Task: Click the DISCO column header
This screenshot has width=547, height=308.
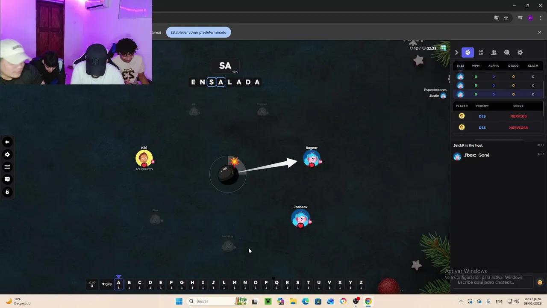Action: point(513,66)
